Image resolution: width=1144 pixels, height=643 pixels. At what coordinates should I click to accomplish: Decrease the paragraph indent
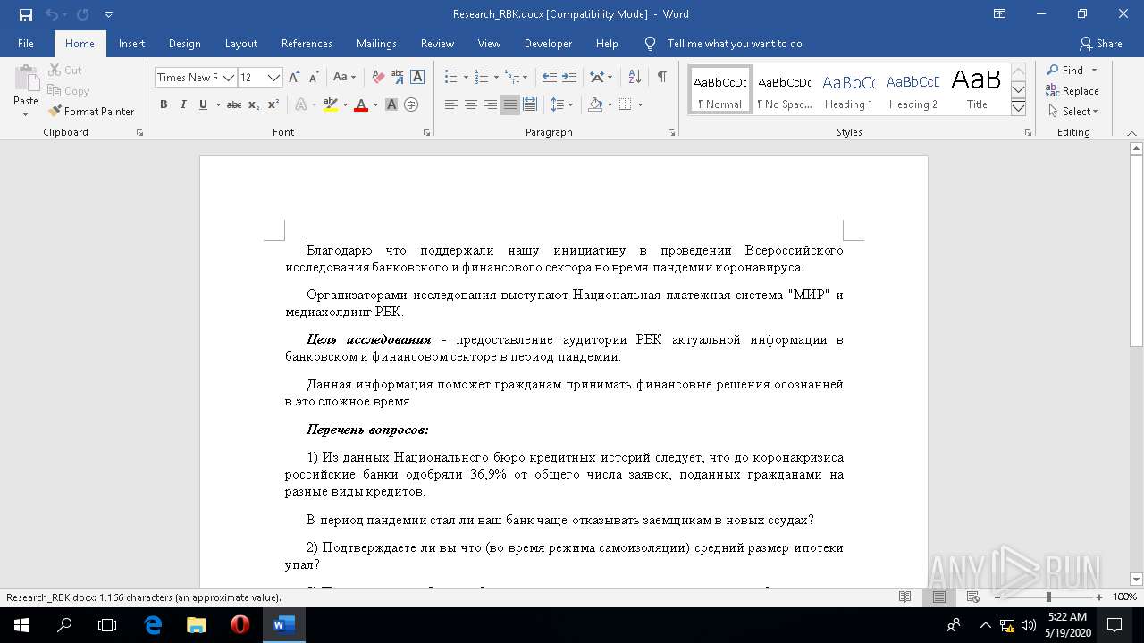[549, 77]
